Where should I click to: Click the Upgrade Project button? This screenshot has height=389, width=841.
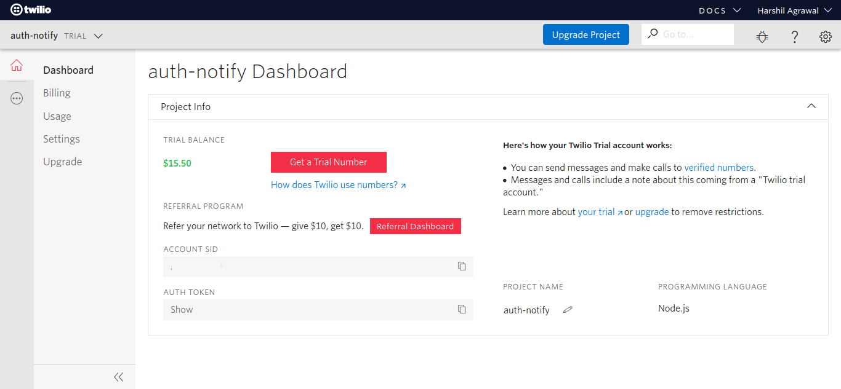pos(586,34)
